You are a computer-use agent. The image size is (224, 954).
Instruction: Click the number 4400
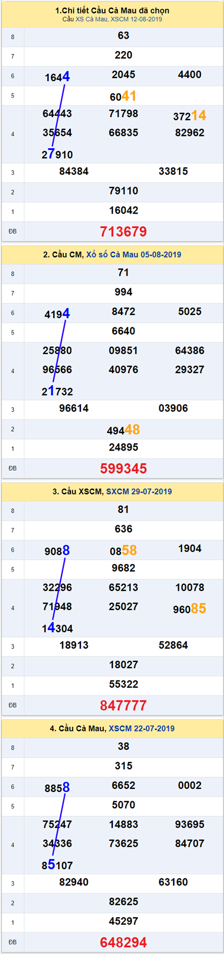tap(189, 75)
